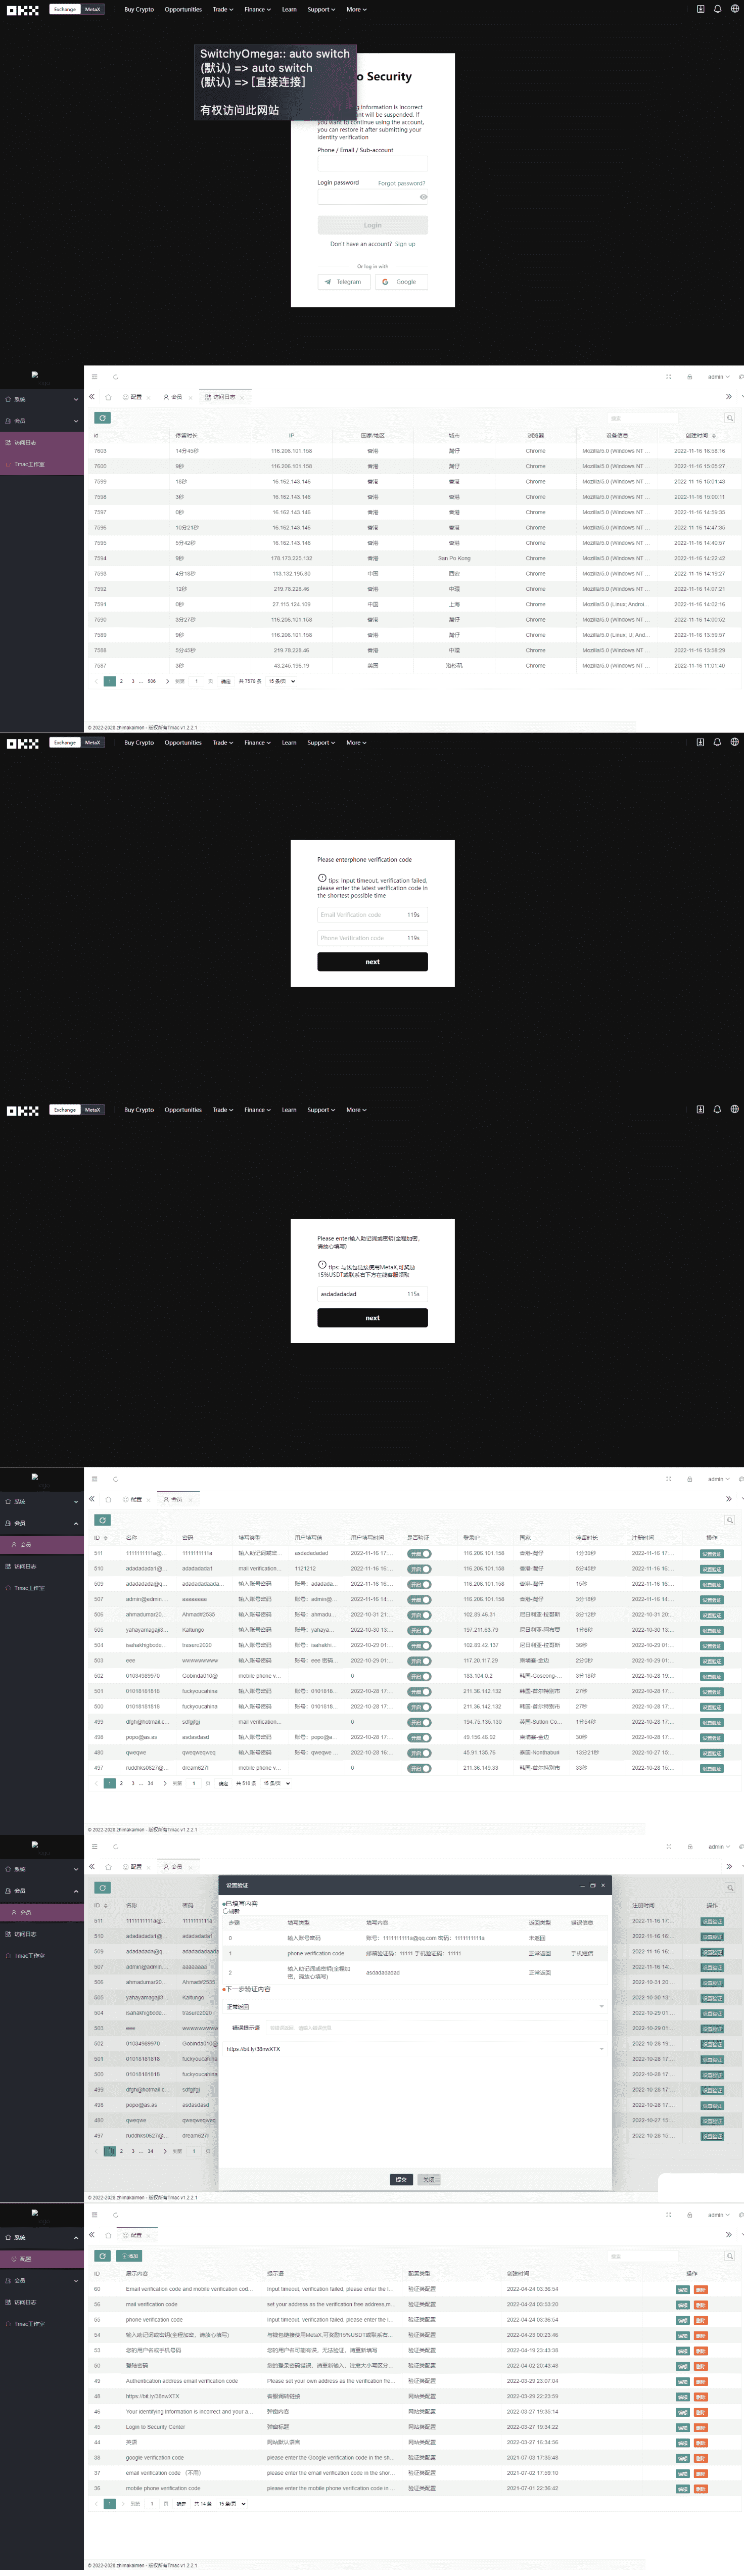Click the green refresh button above the access log table
Viewport: 744px width, 2576px height.
point(102,418)
